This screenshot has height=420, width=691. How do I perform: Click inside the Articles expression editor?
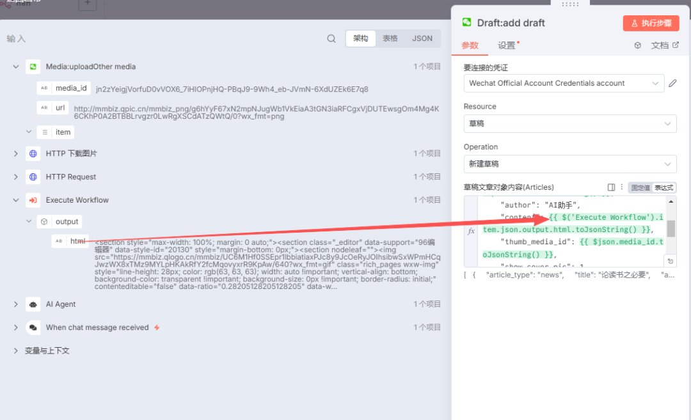(570, 231)
